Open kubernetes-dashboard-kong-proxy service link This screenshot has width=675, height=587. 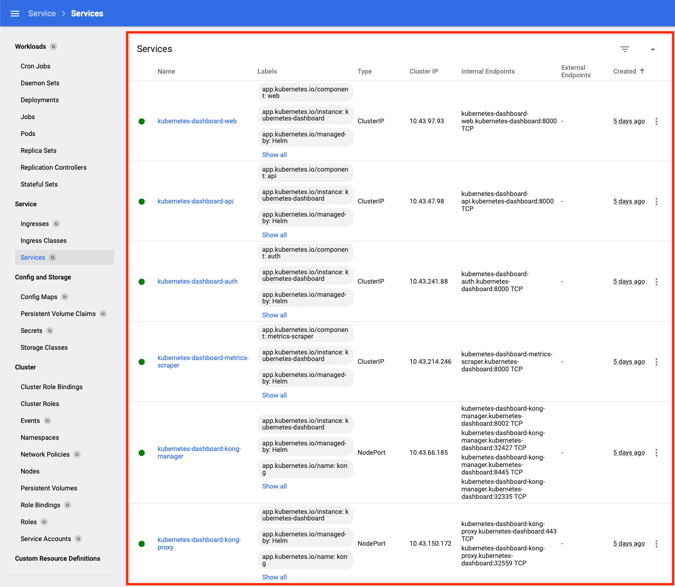(x=199, y=543)
